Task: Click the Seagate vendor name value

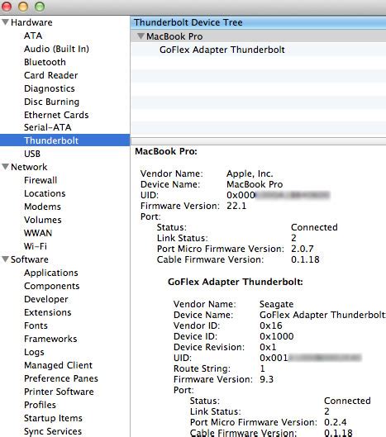Action: (x=276, y=304)
